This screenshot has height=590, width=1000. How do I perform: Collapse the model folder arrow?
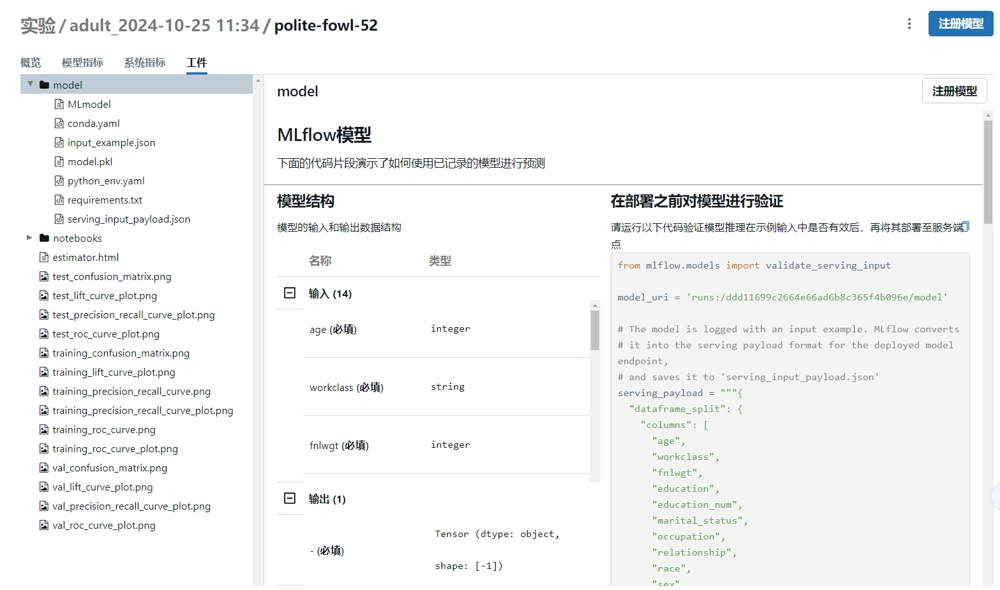coord(30,84)
